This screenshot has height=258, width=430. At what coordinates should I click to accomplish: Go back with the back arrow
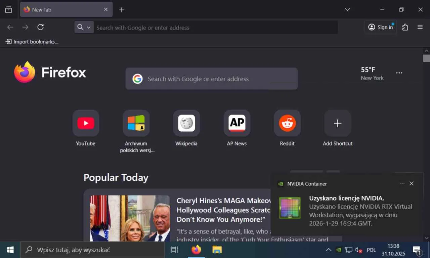pyautogui.click(x=10, y=27)
